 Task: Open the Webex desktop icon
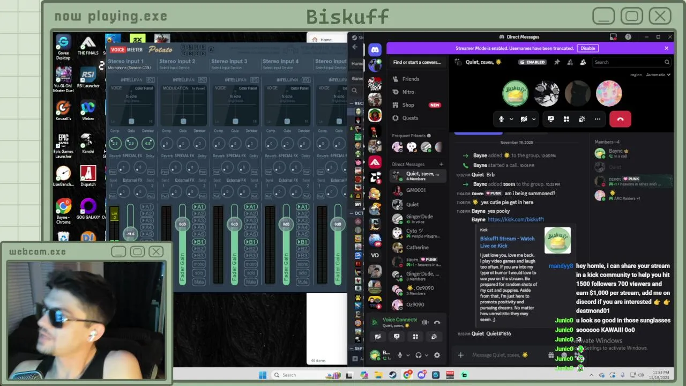click(88, 112)
